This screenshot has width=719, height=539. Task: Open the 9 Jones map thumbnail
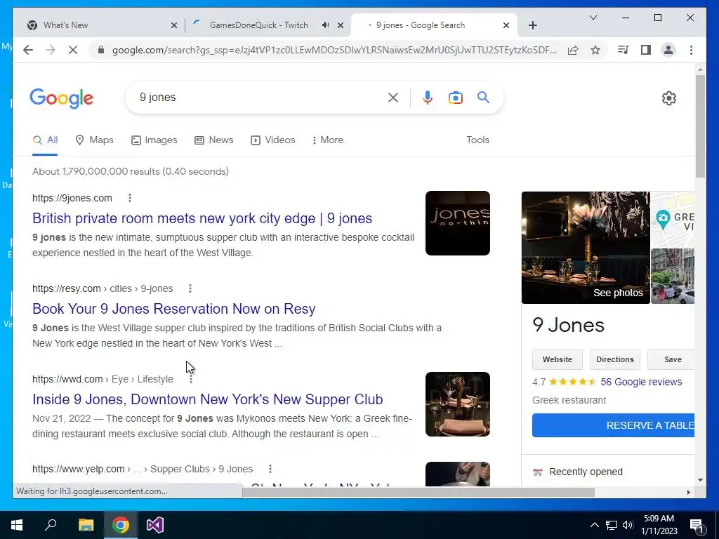[x=673, y=220]
